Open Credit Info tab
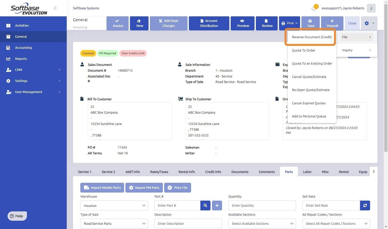 [213, 172]
